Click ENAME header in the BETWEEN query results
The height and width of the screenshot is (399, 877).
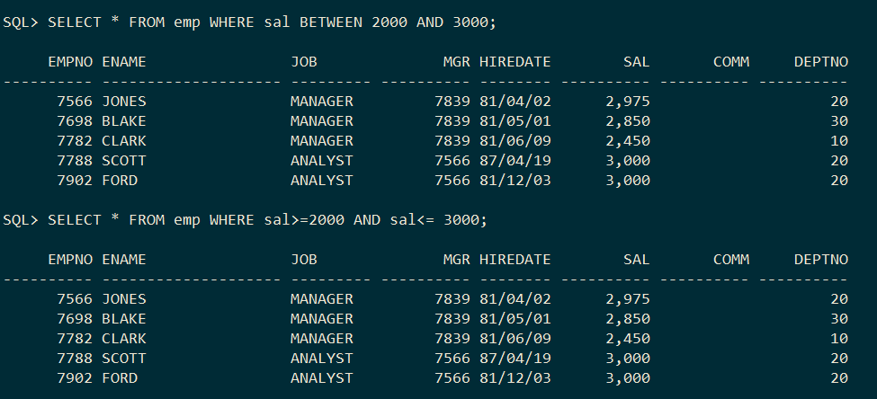[123, 62]
